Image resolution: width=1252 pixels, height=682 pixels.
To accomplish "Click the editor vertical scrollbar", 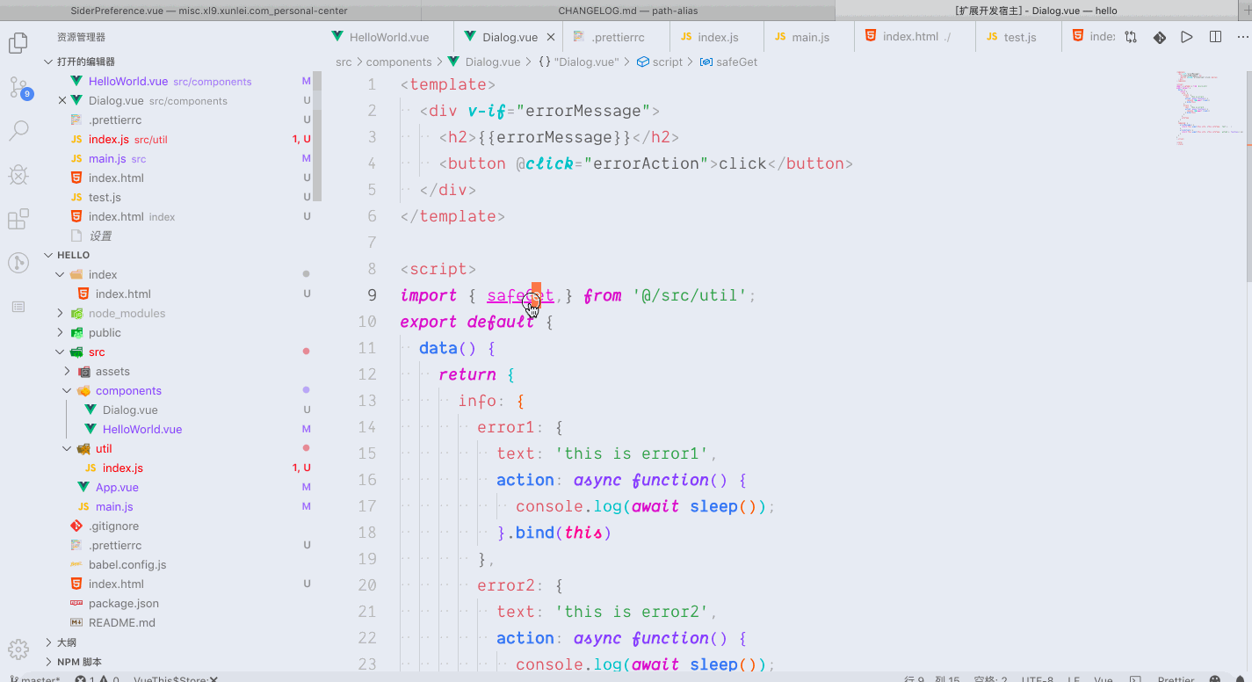I will point(1248,176).
